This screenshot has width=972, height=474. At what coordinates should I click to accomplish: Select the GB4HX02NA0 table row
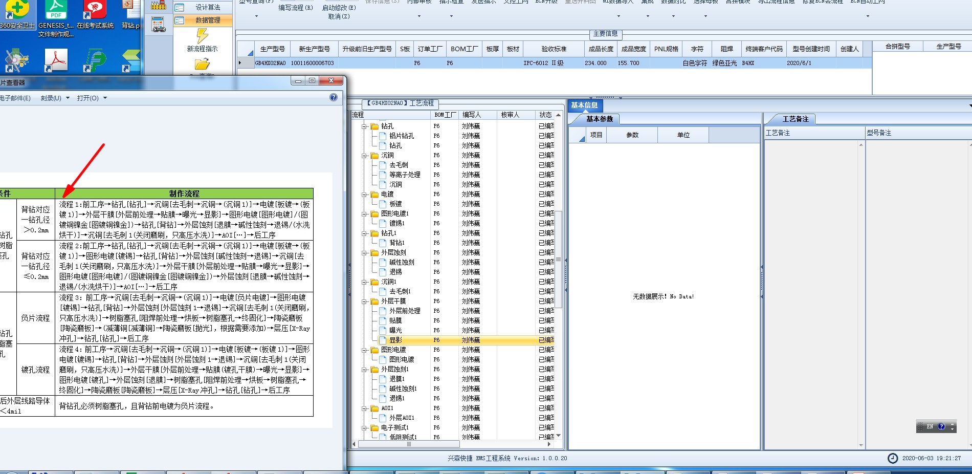[554, 63]
